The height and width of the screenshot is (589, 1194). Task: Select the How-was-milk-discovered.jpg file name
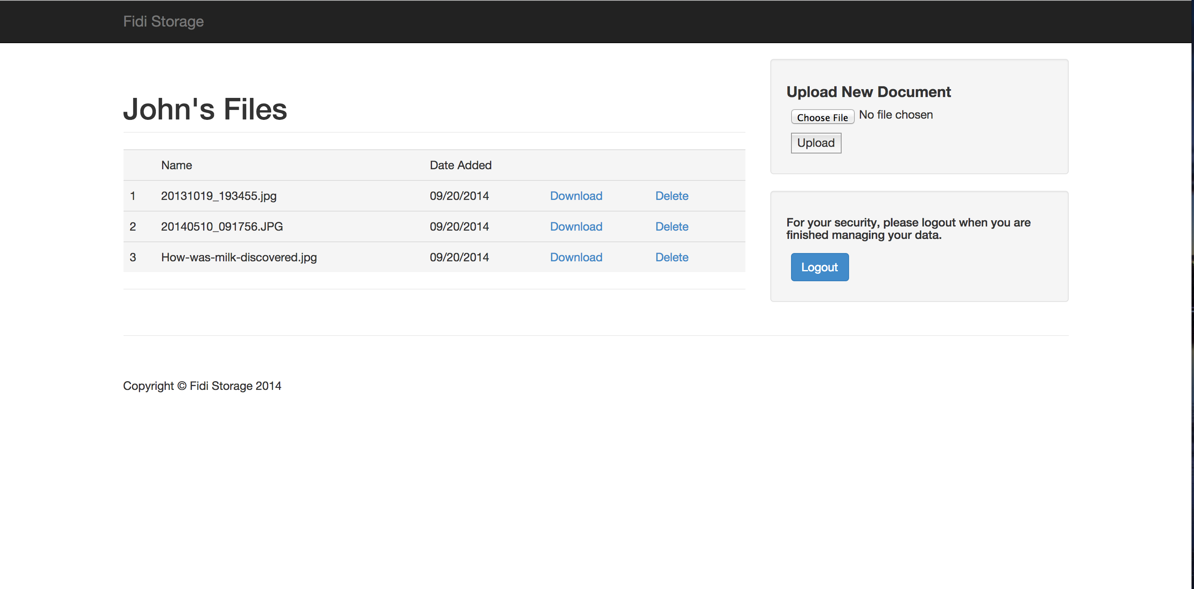point(239,257)
